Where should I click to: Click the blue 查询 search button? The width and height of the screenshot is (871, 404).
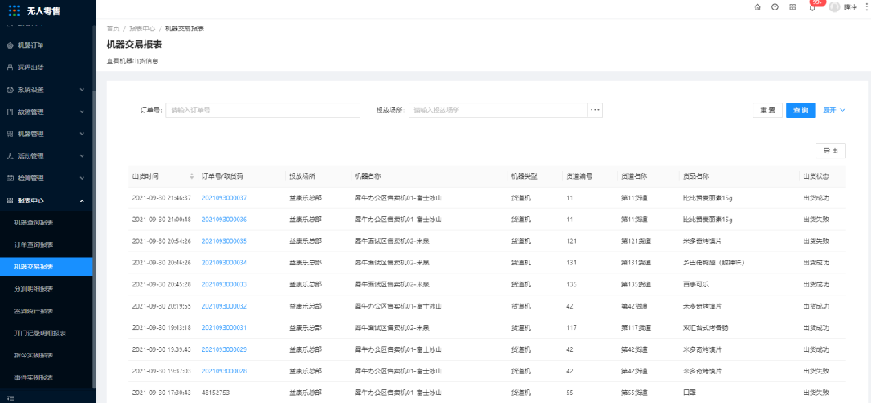tap(801, 110)
